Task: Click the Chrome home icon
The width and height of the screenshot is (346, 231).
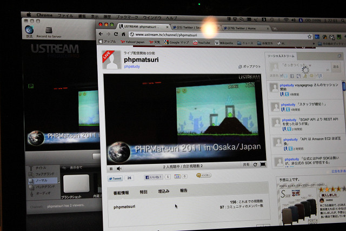Action: tap(123, 34)
